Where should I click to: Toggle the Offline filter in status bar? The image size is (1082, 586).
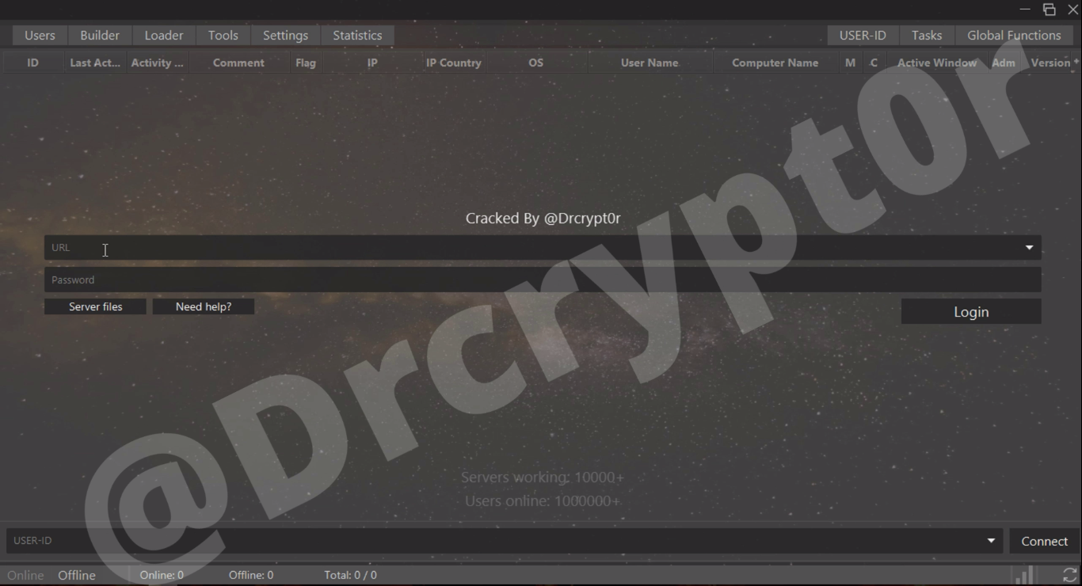pyautogui.click(x=77, y=576)
